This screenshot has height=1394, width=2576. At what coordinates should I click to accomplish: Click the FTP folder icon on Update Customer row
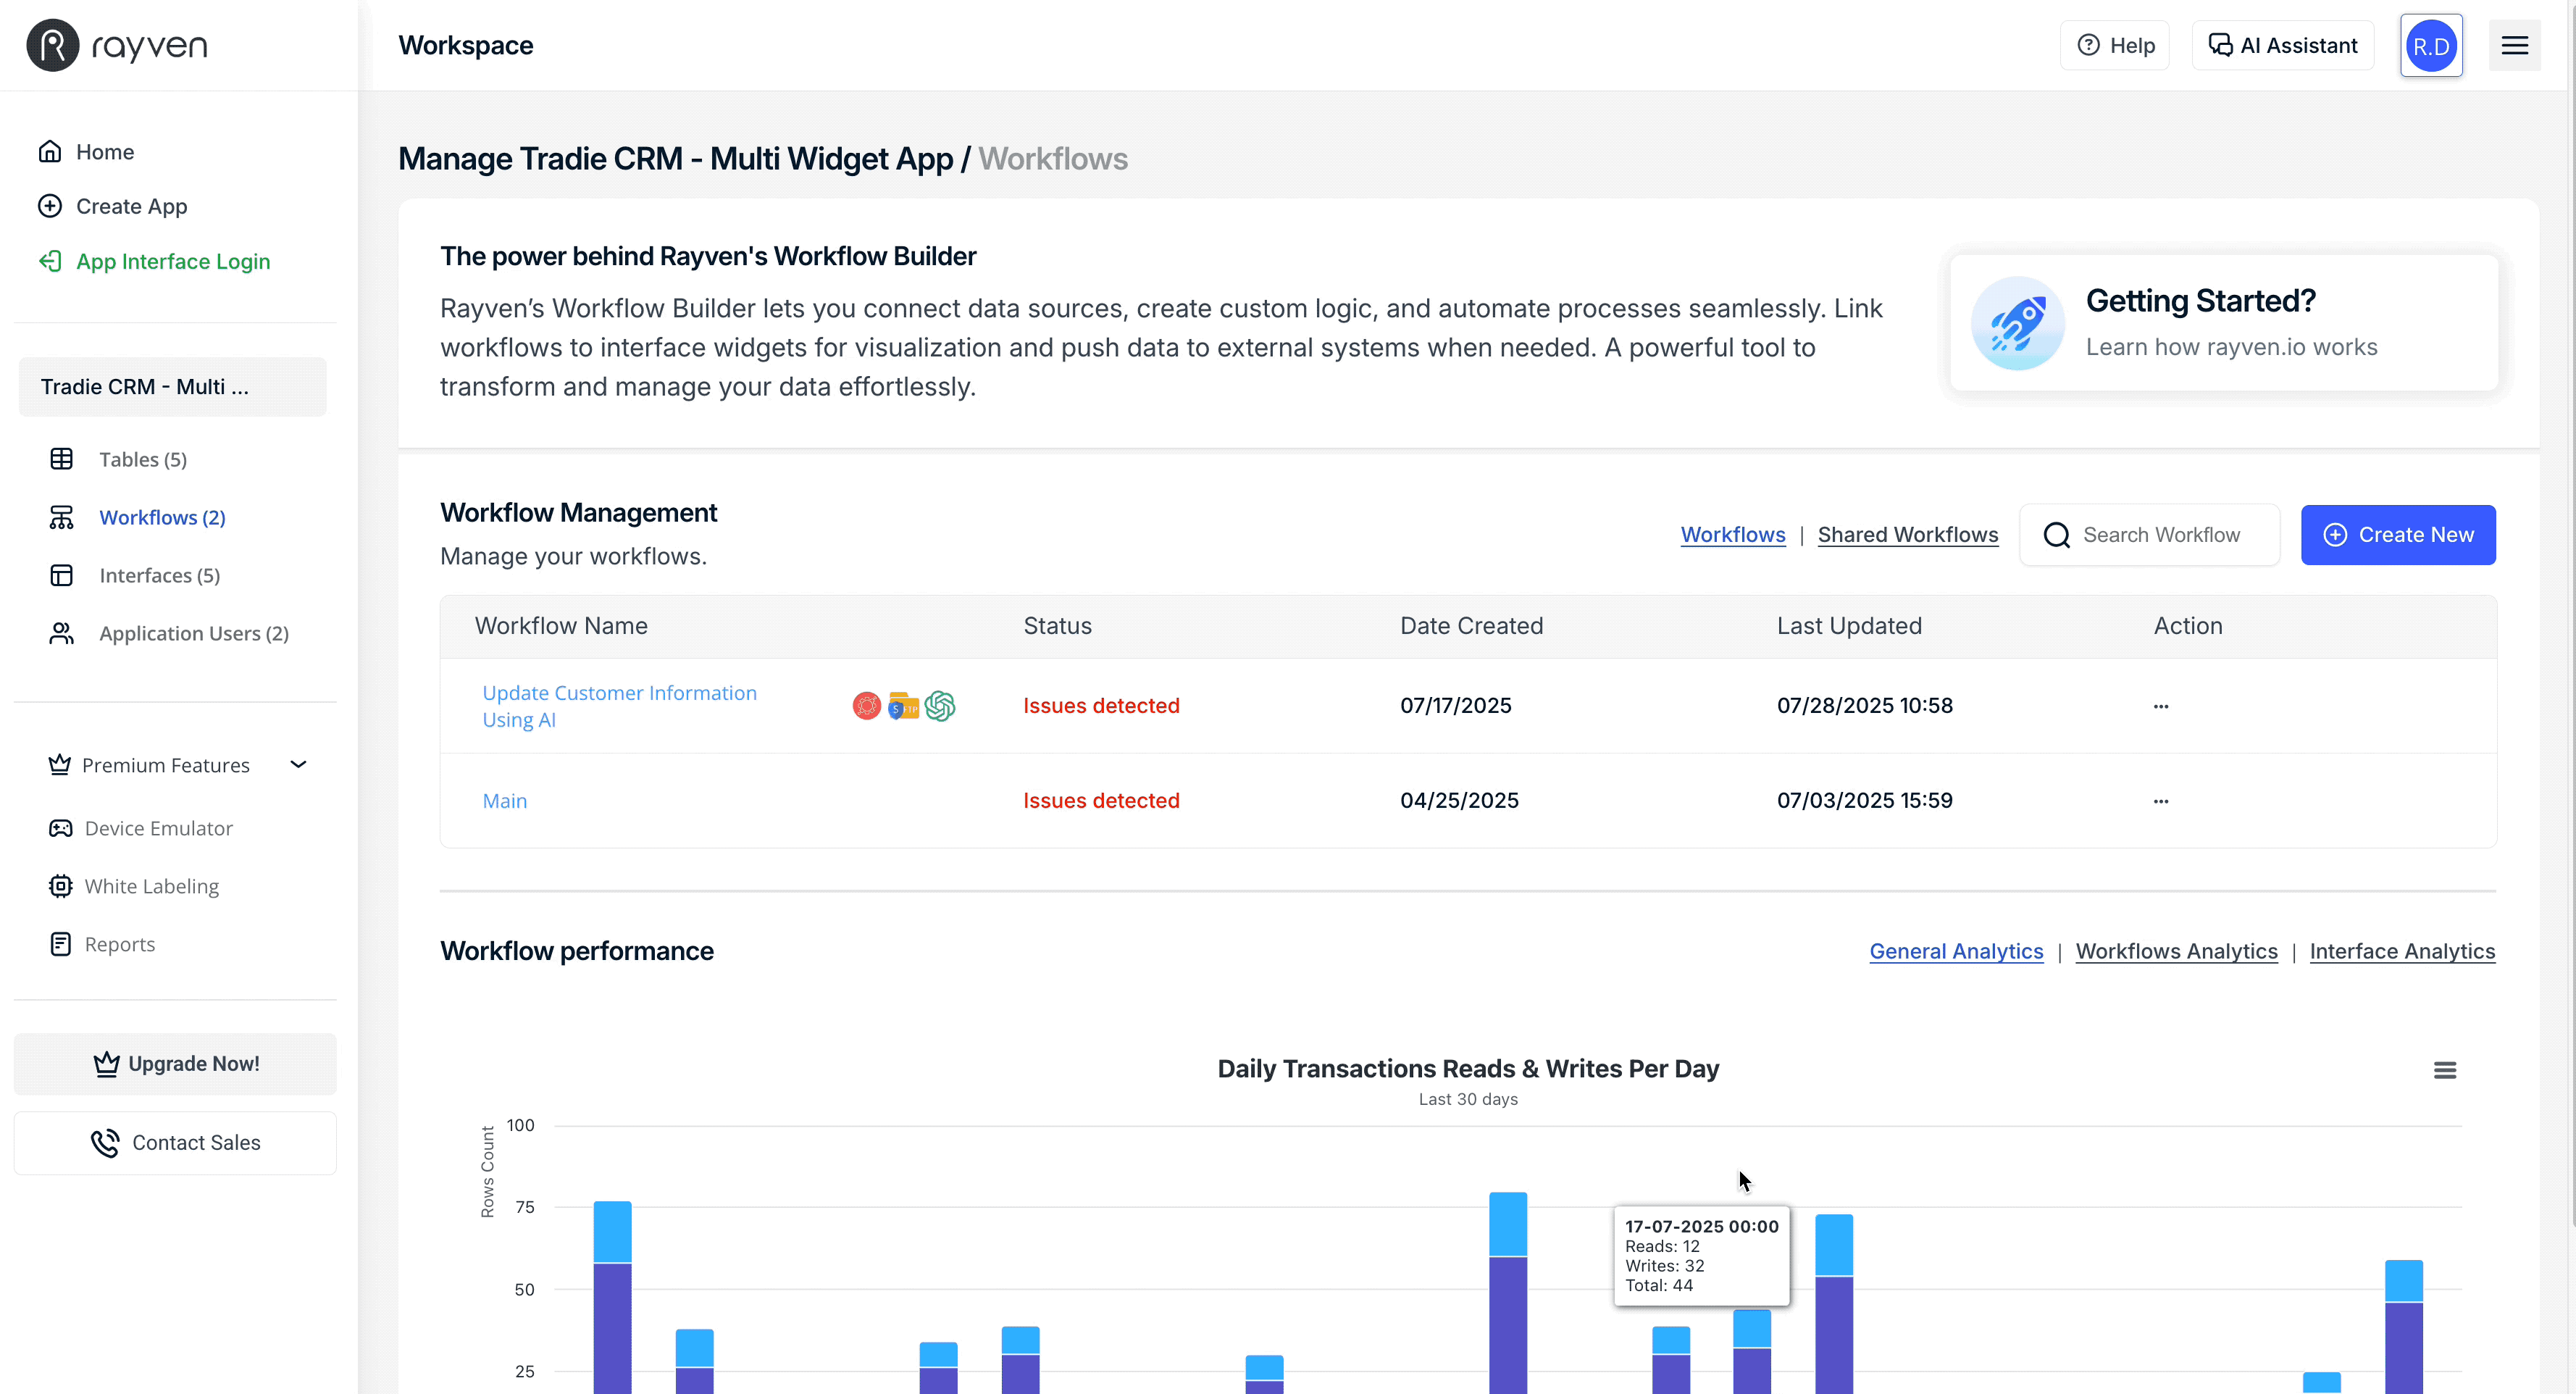pos(903,706)
